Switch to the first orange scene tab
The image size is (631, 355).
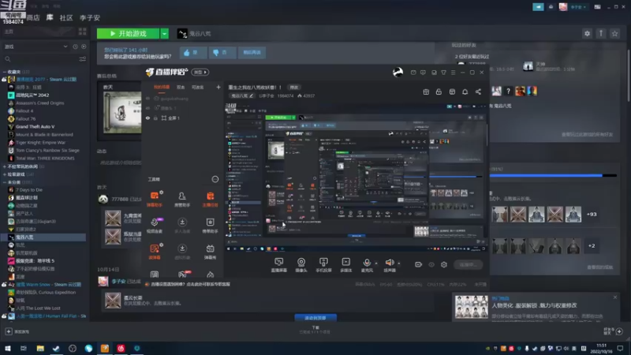[162, 88]
